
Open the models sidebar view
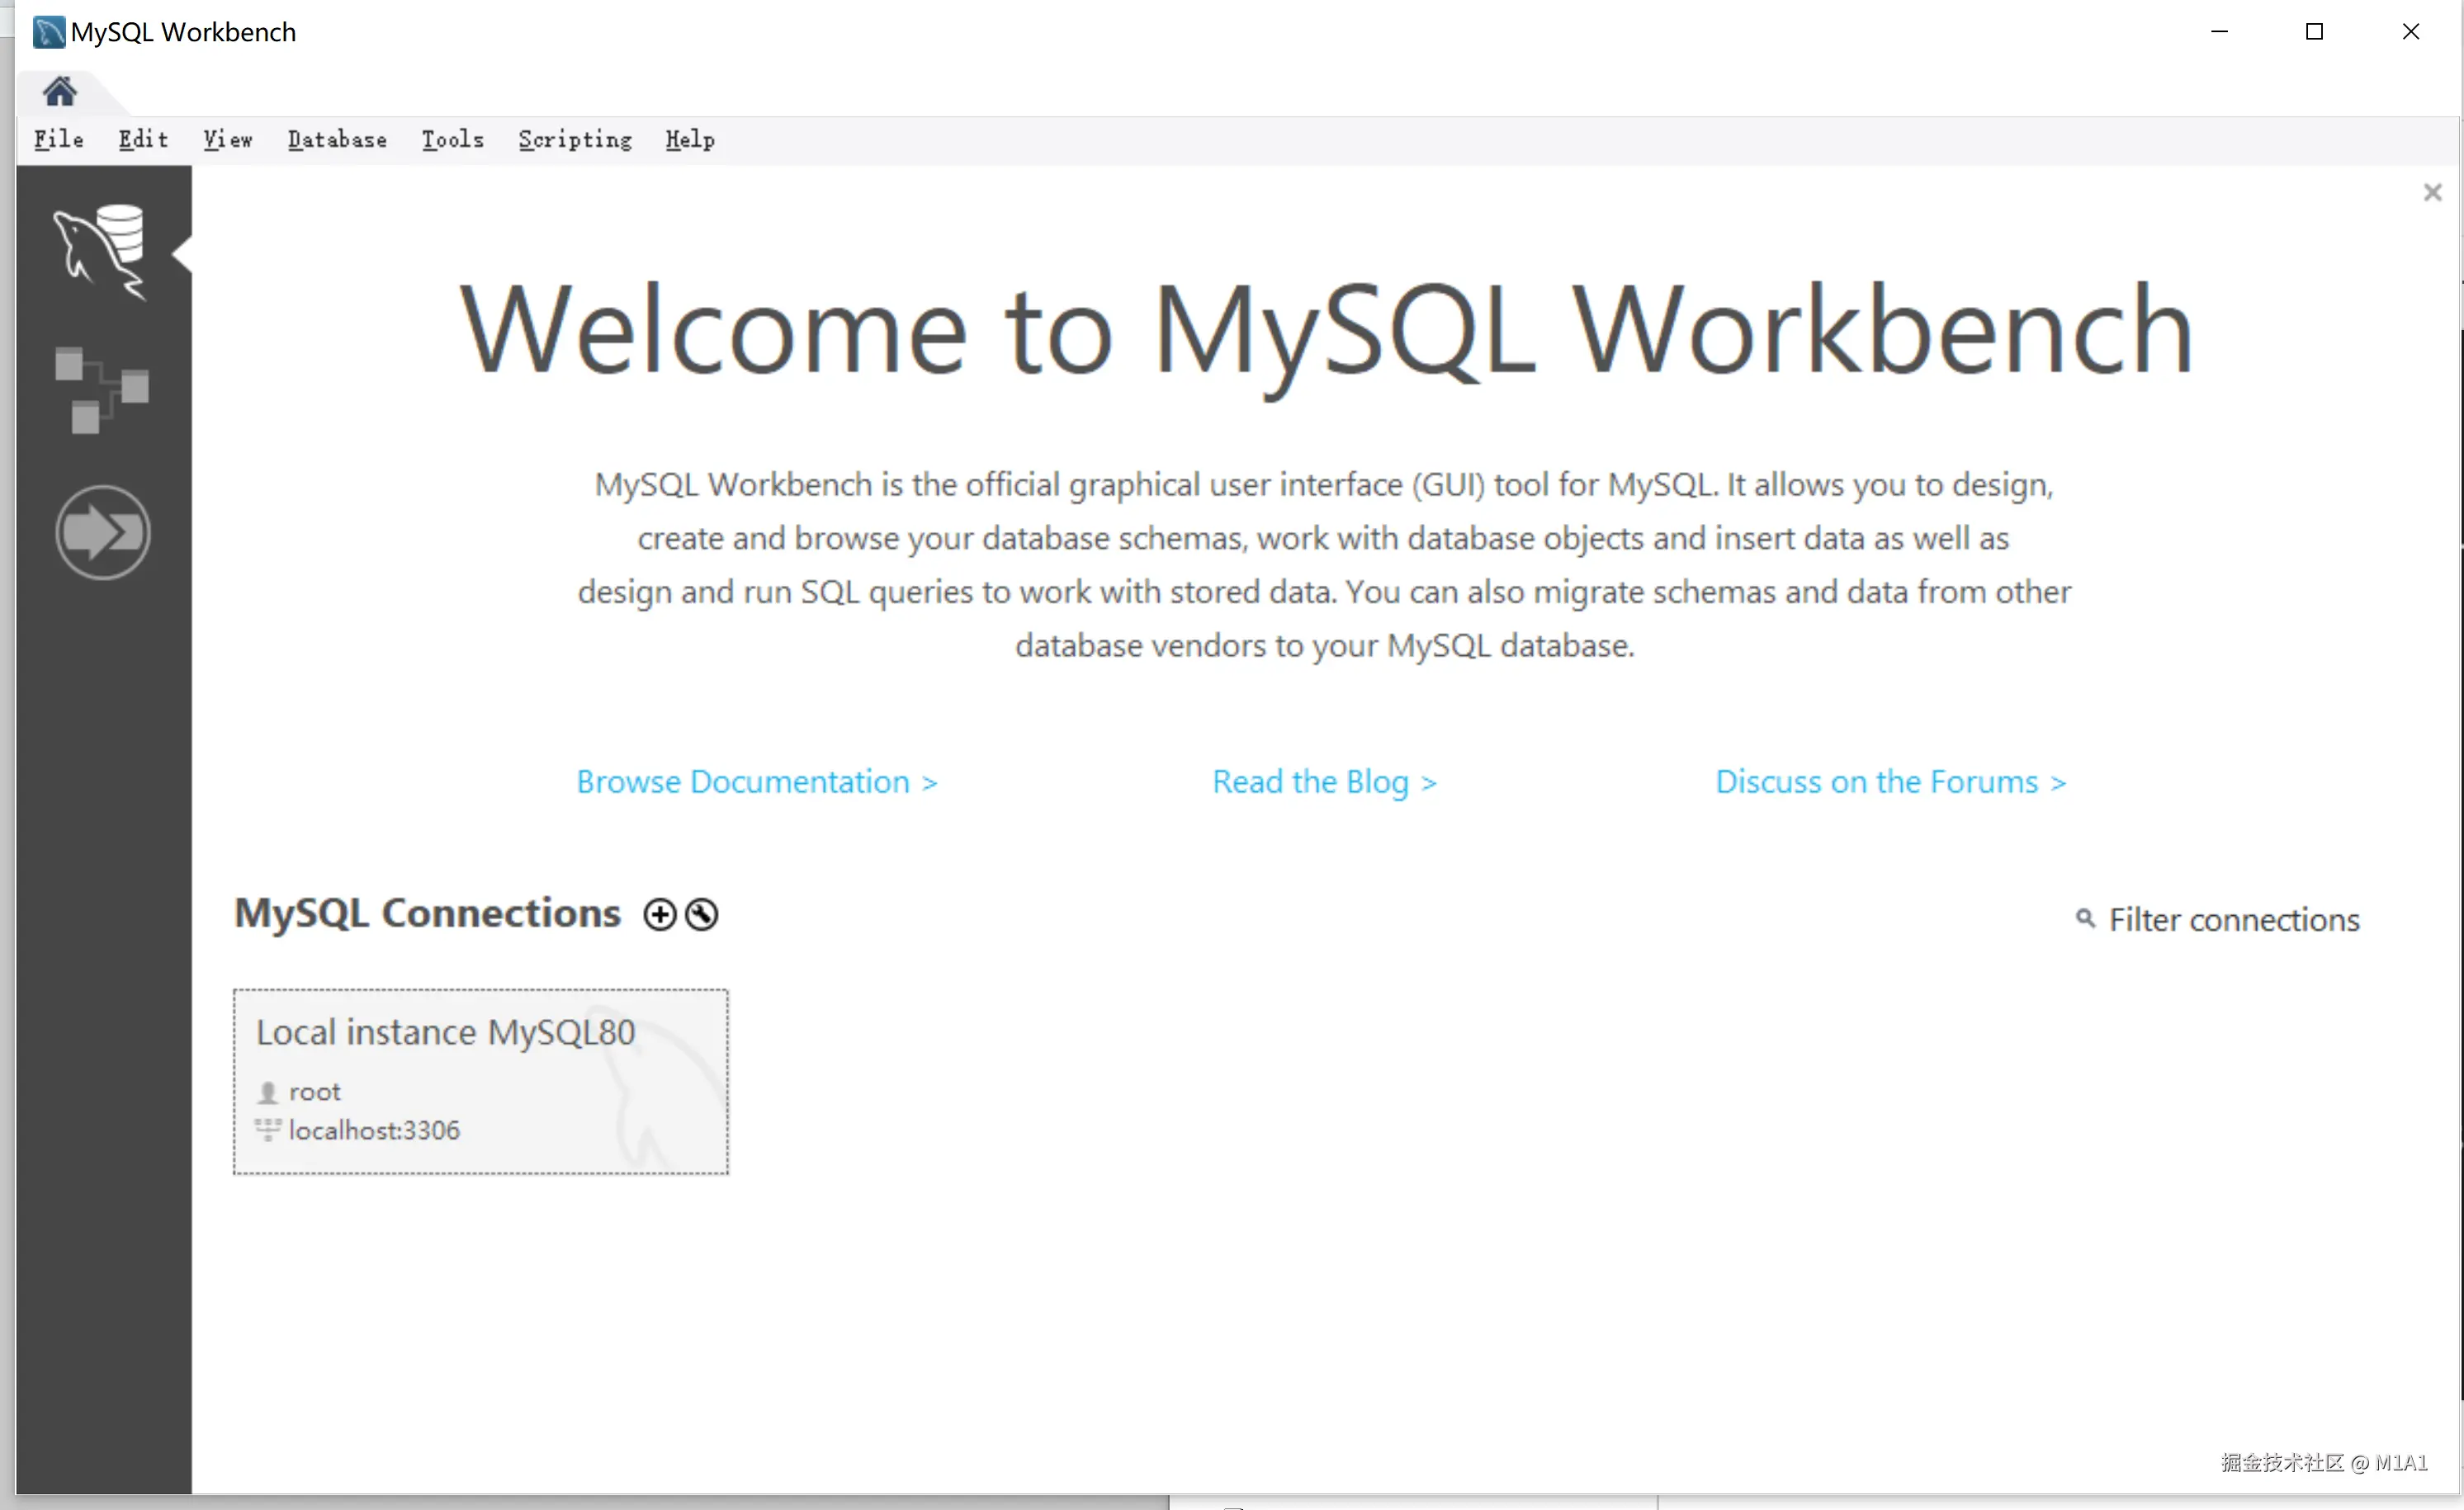click(x=101, y=389)
